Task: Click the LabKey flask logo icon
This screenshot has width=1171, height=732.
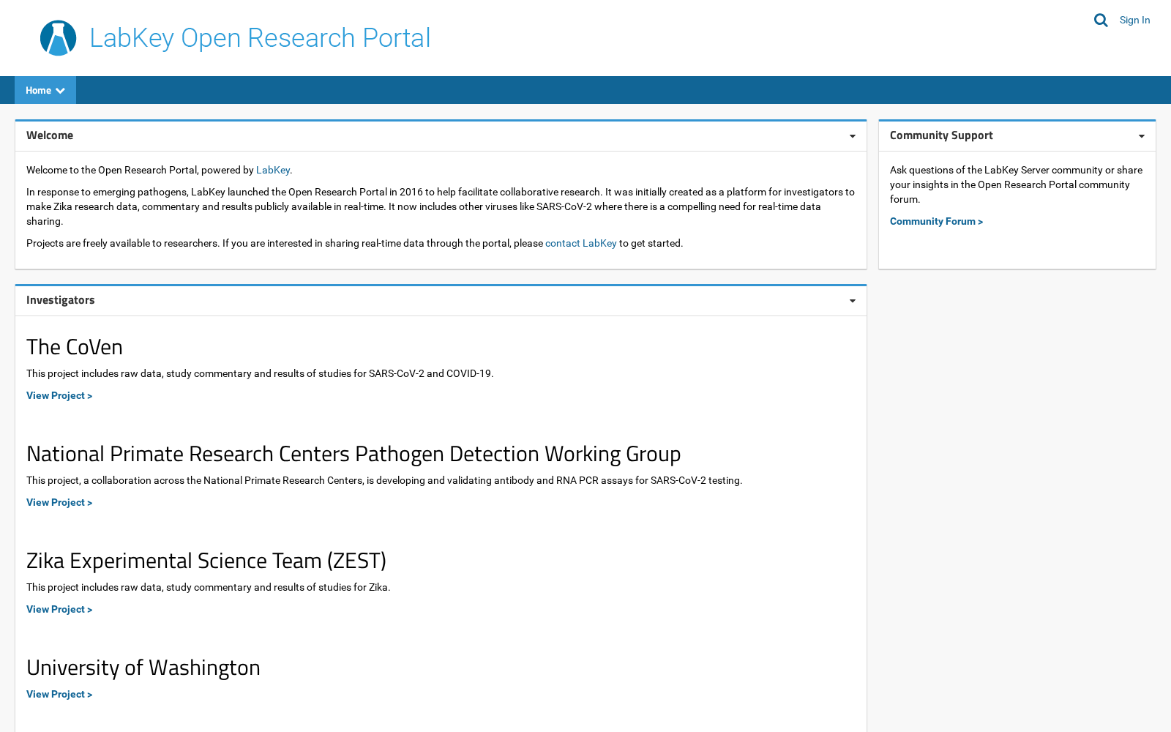Action: [58, 38]
